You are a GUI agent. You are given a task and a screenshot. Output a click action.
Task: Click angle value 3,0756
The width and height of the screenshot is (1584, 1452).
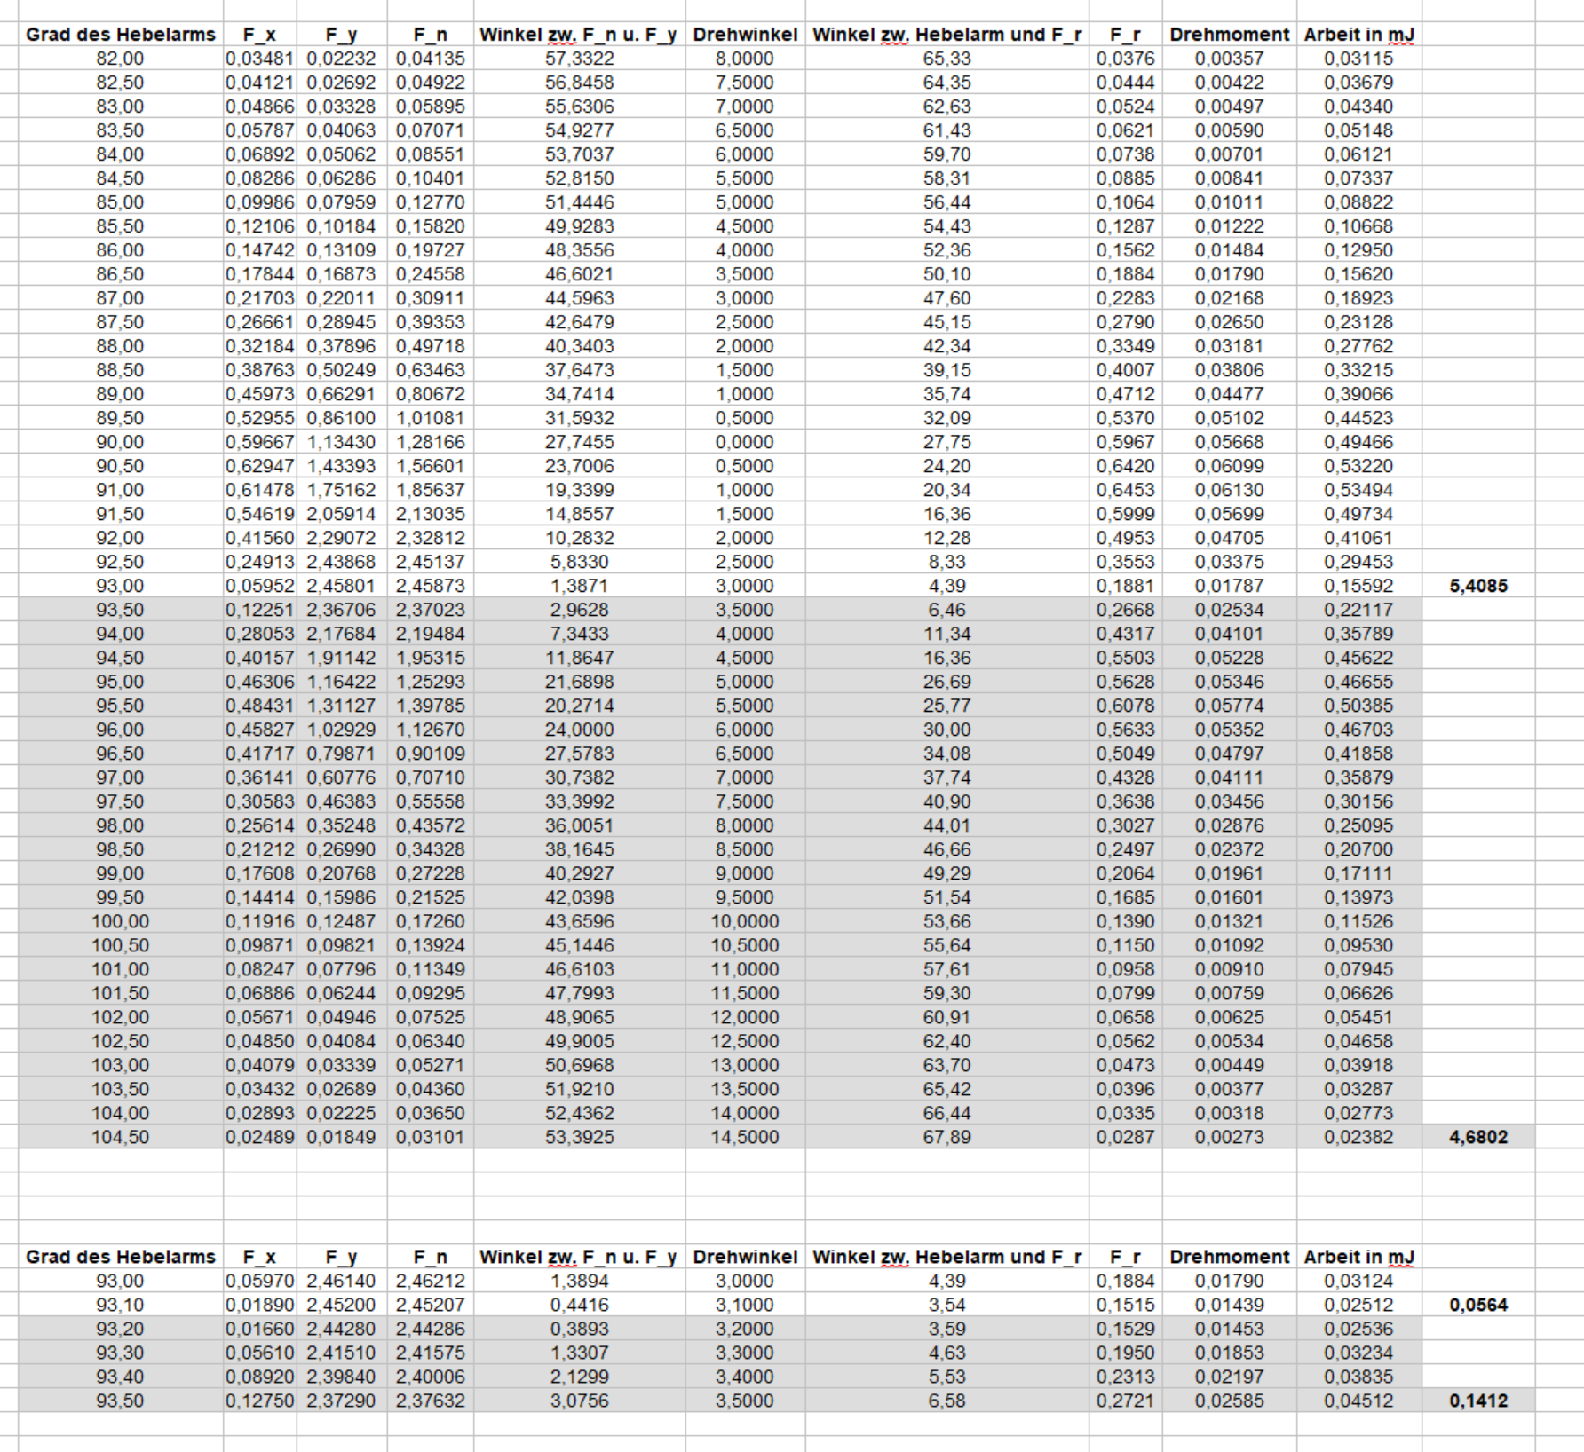tap(579, 1401)
